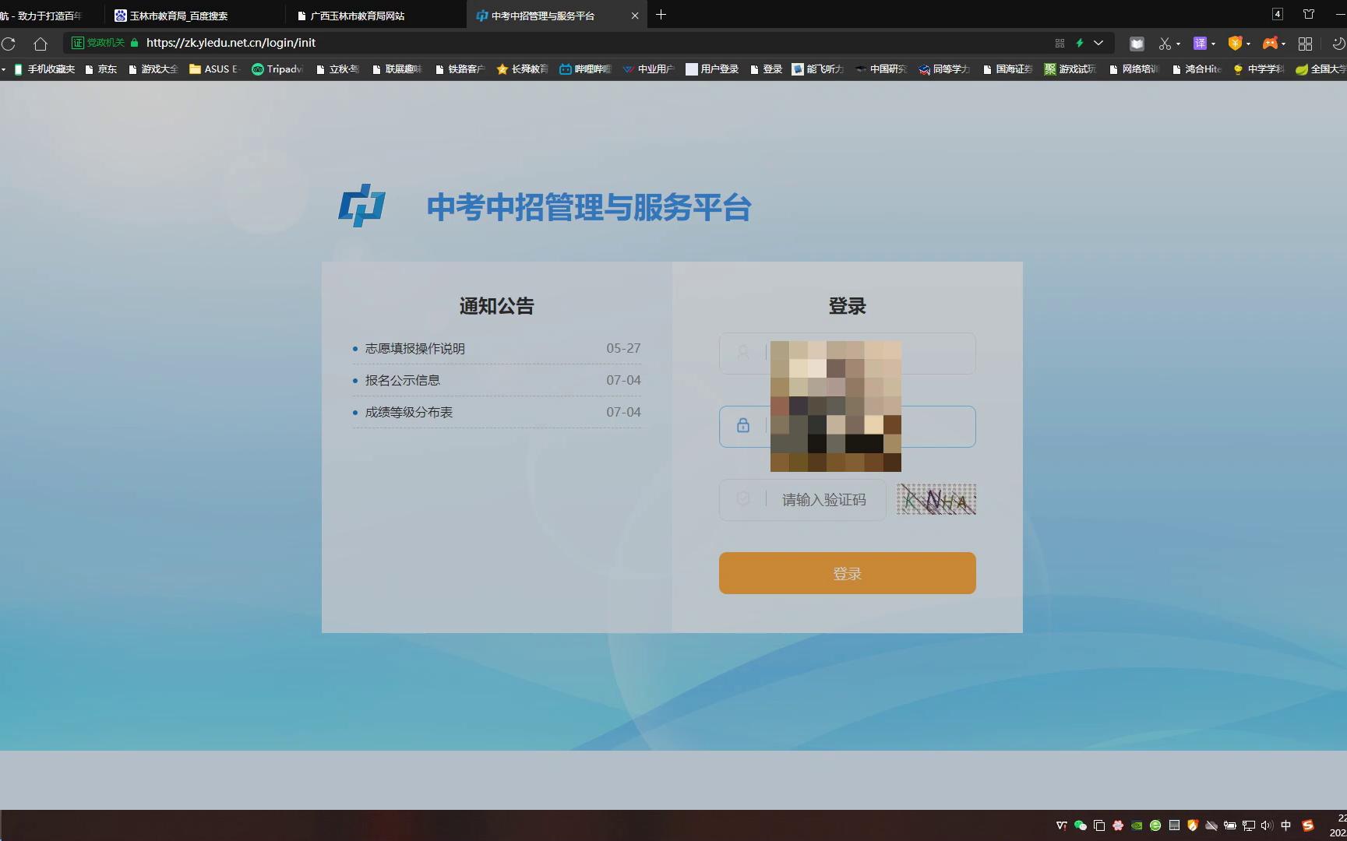Open the 报名公示信息 notice
This screenshot has height=841, width=1347.
[402, 381]
